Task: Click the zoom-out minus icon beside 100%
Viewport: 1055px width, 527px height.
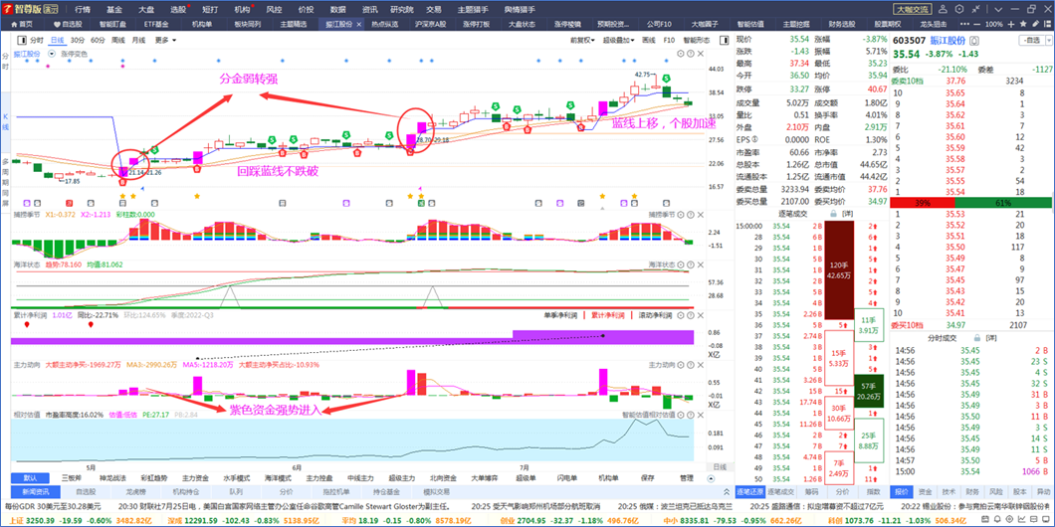Action: pos(977,24)
